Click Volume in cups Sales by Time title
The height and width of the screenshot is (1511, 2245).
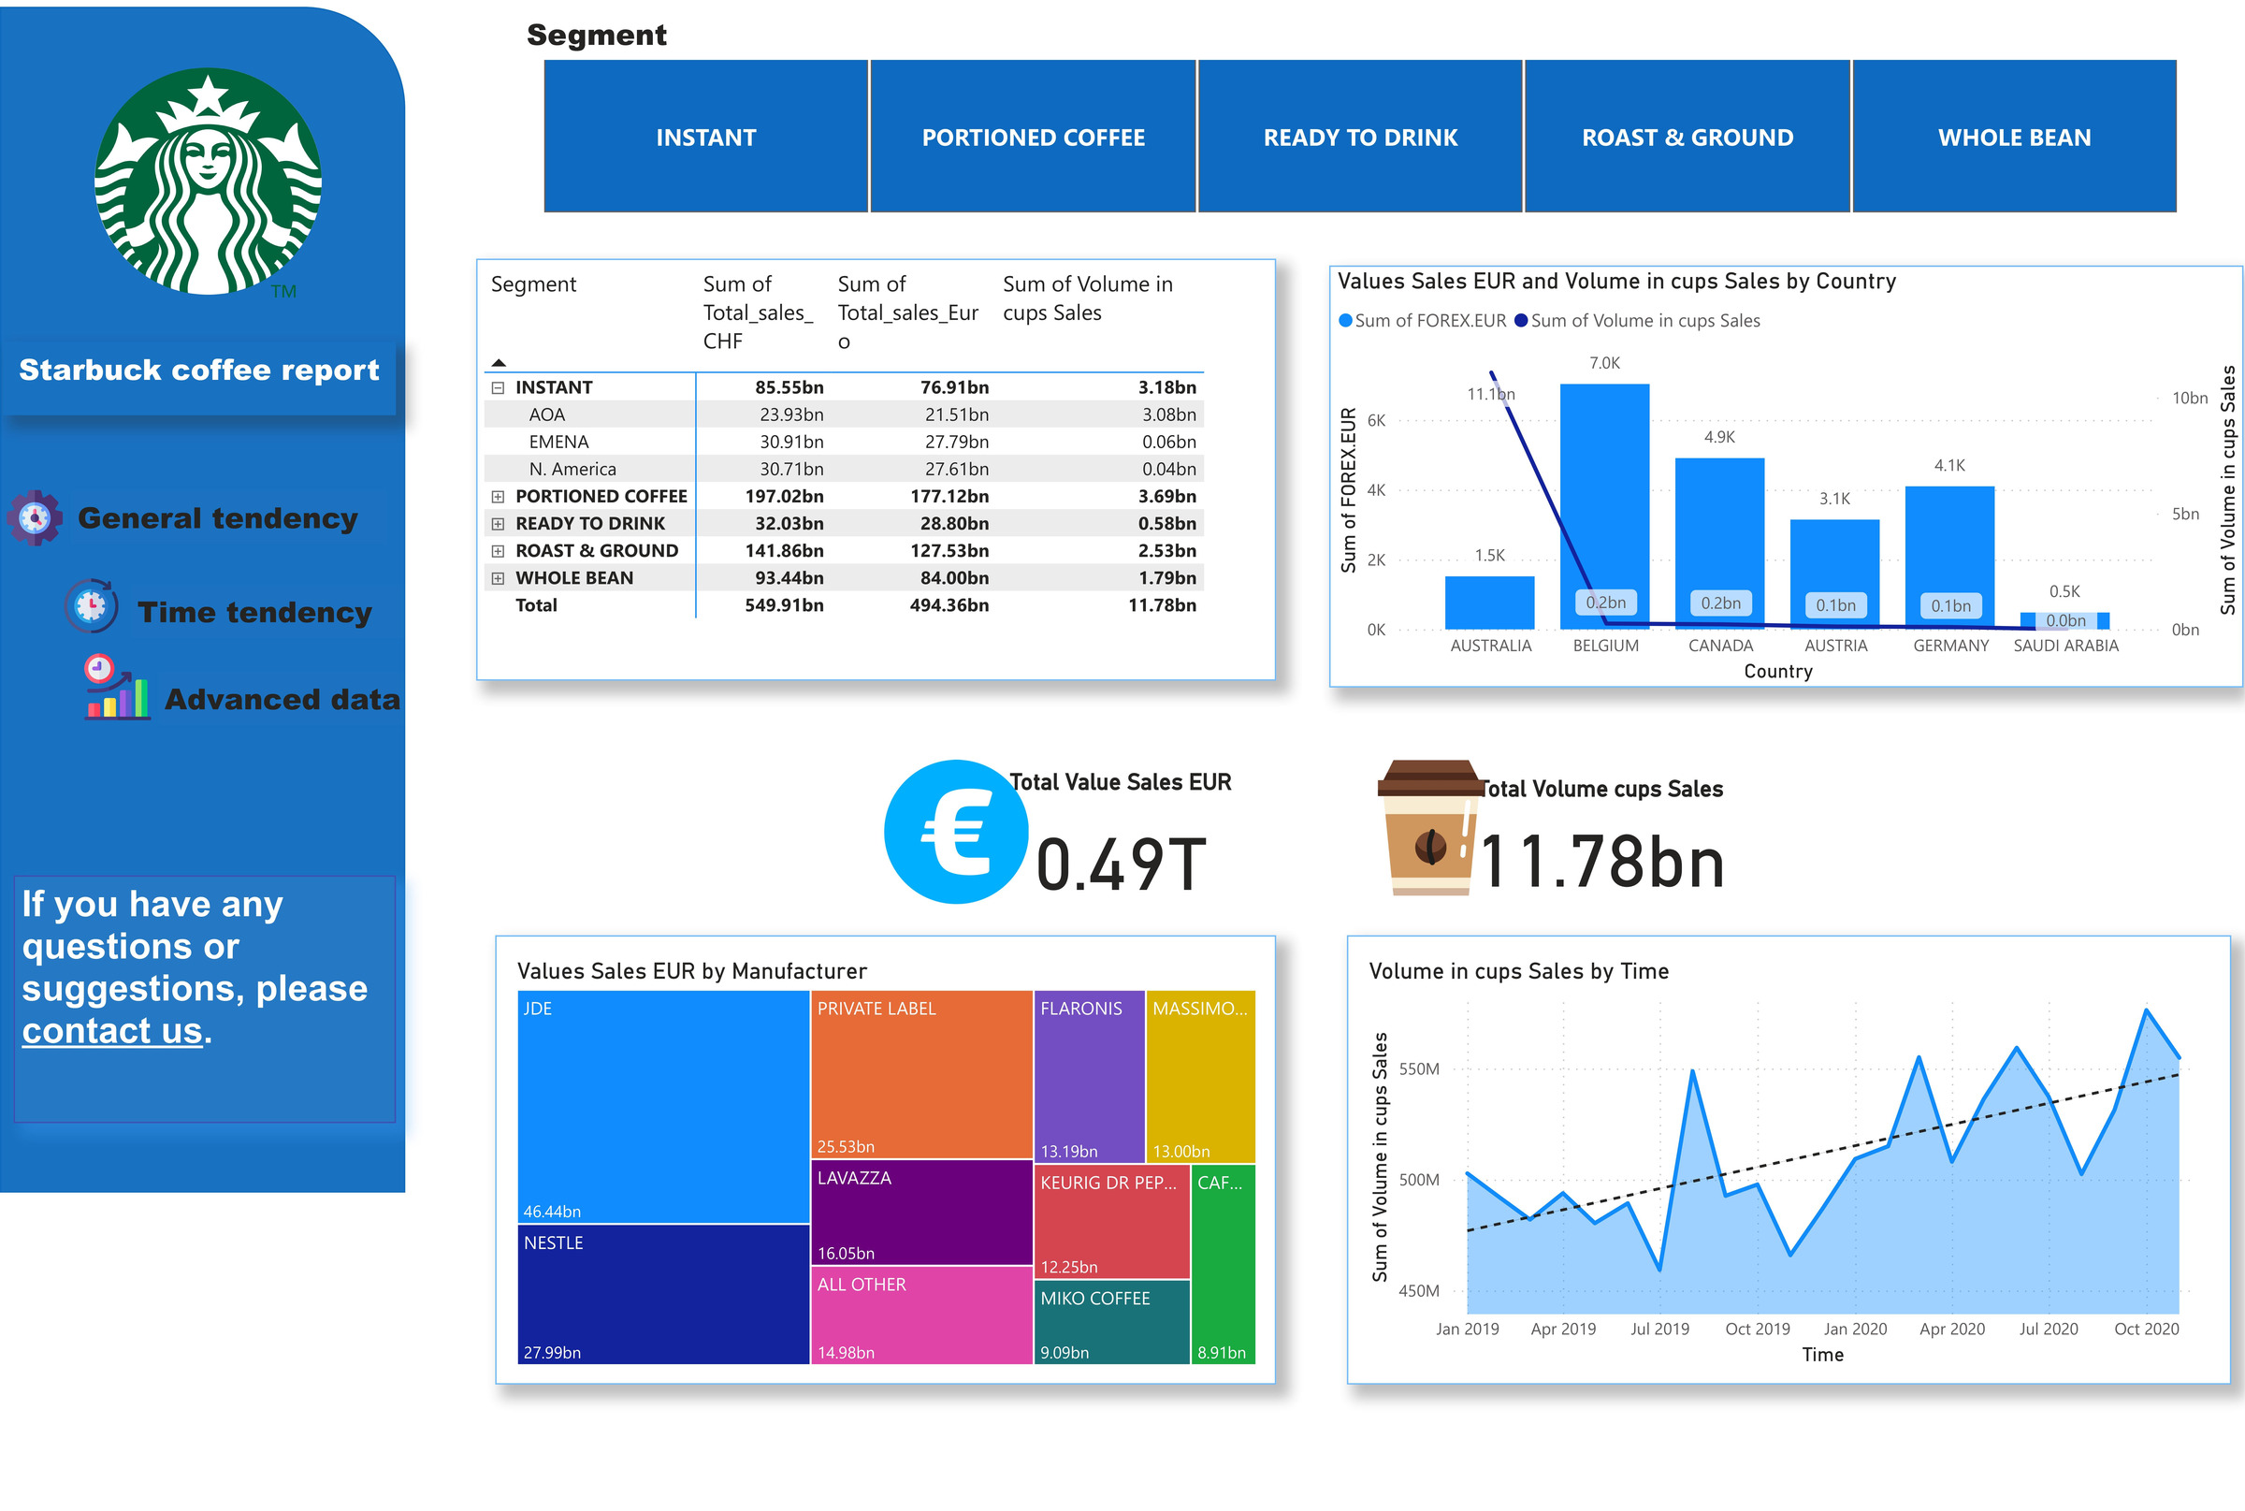[1518, 971]
